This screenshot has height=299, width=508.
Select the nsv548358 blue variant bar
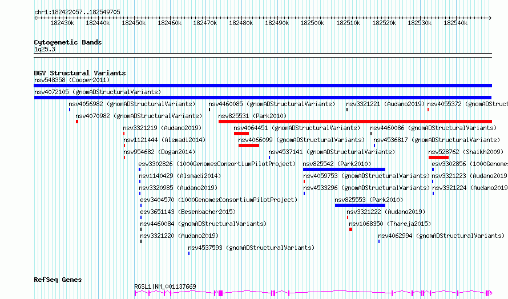click(x=263, y=86)
